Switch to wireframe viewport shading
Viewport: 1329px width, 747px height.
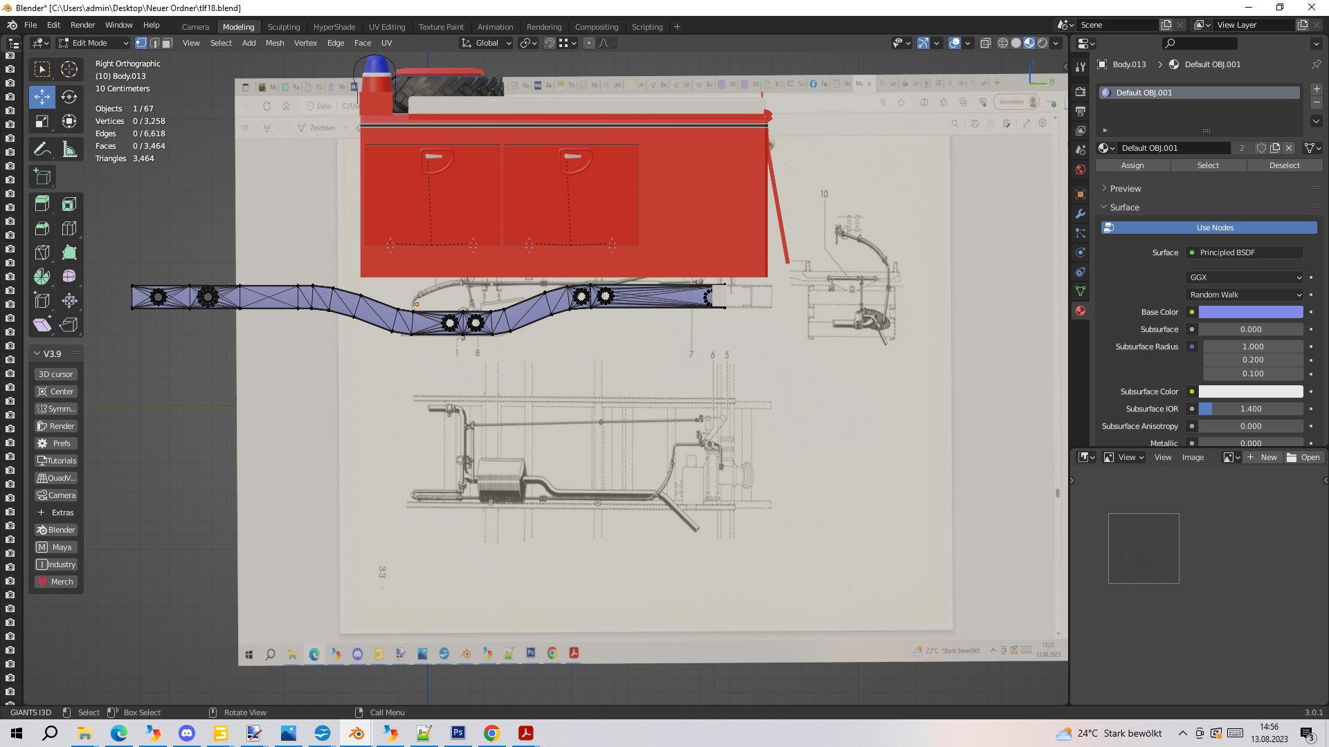pos(1002,43)
